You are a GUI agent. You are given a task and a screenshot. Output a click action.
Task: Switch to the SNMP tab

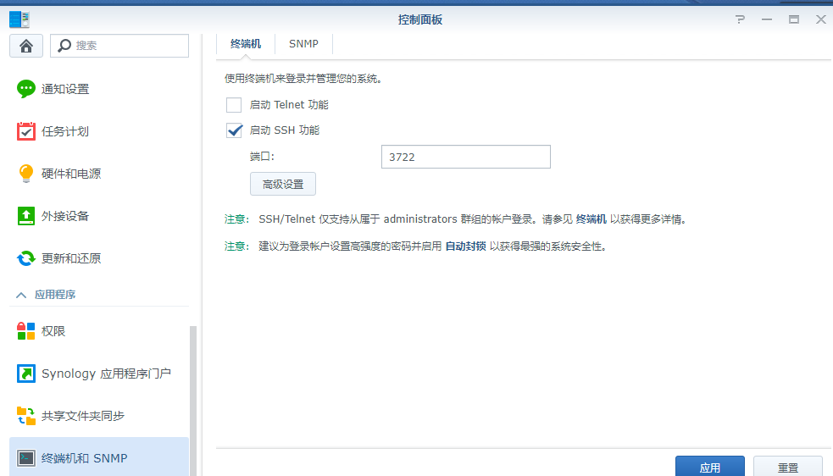303,44
